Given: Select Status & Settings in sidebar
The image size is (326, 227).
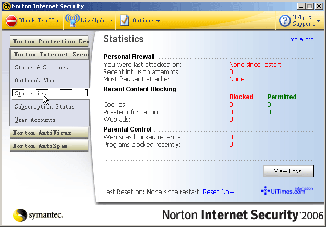Looking at the screenshot, I should coord(41,68).
